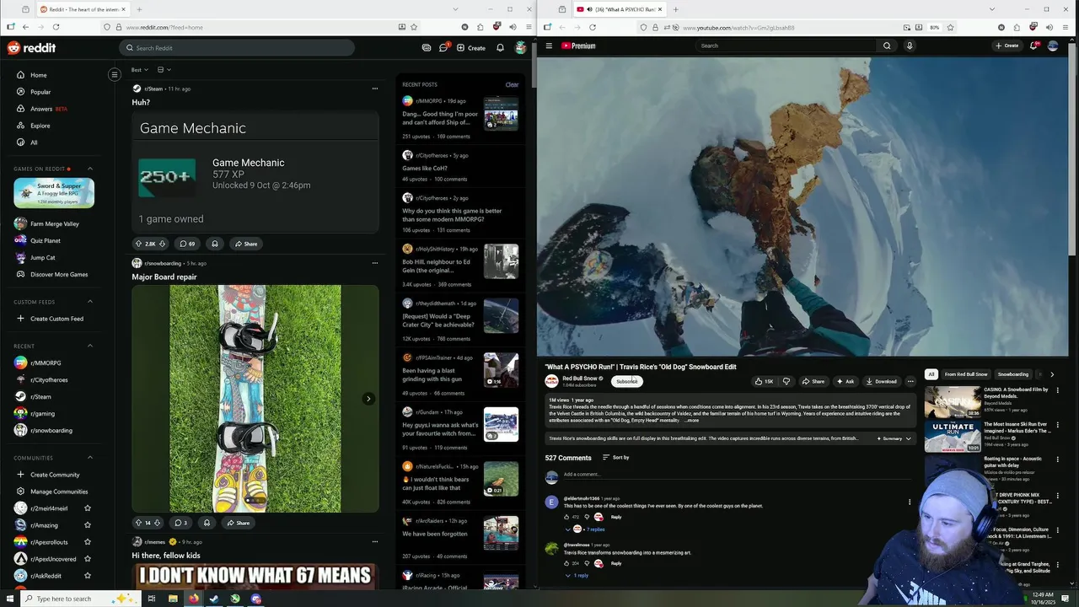Viewport: 1079px width, 607px height.
Task: Go to next image in snowboard gallery
Action: coord(368,399)
